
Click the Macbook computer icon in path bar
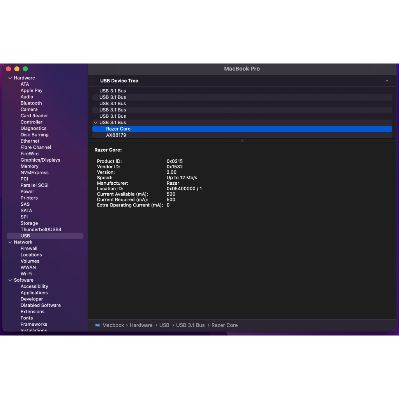pyautogui.click(x=97, y=325)
